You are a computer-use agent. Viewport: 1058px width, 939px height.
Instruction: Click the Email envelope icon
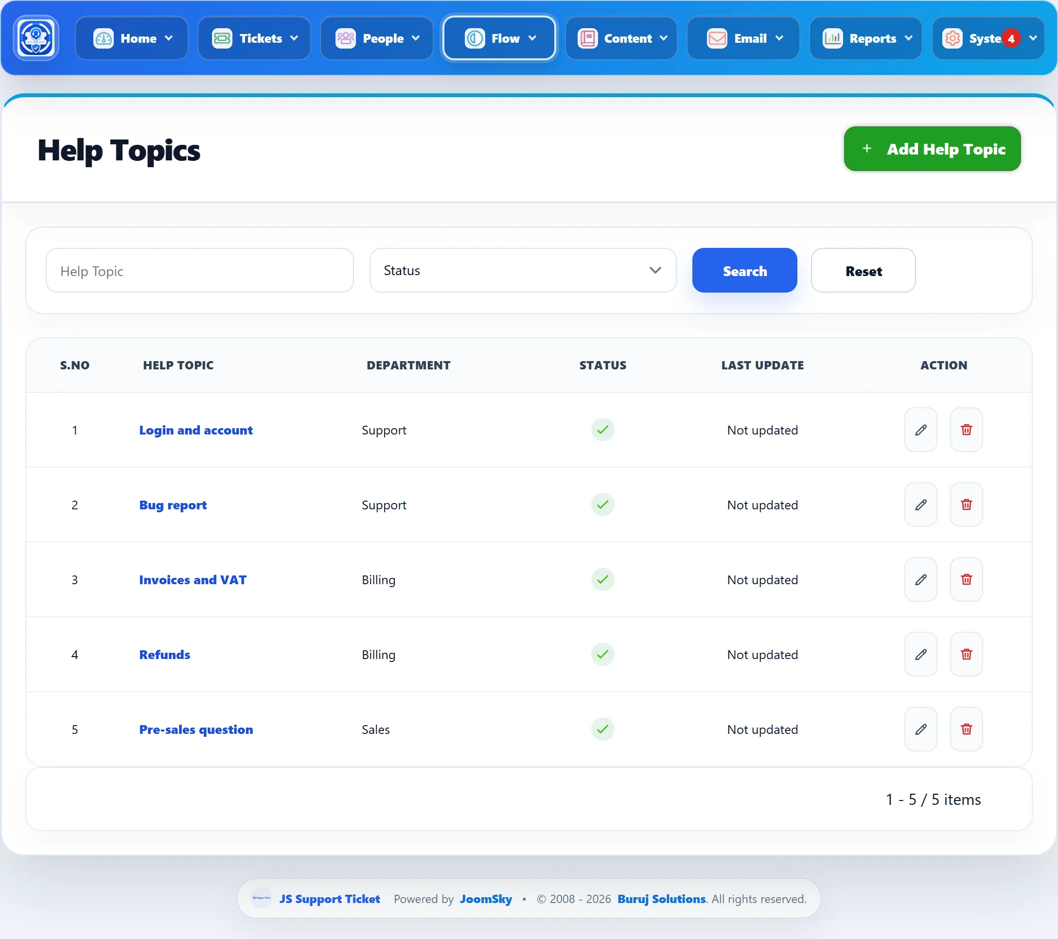pos(717,38)
